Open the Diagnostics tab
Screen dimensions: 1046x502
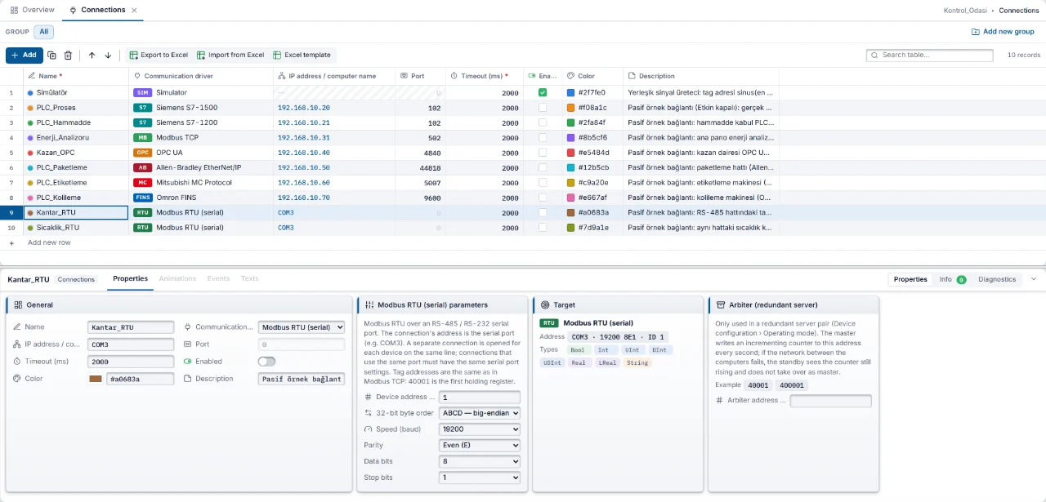point(997,279)
